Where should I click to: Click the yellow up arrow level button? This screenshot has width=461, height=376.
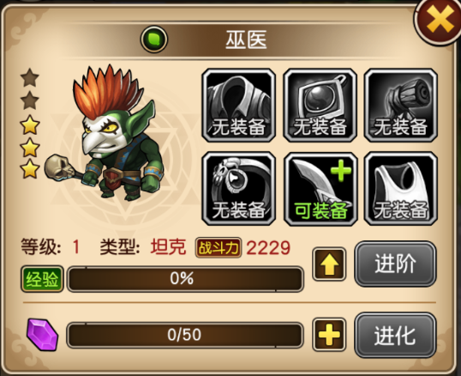tap(329, 264)
